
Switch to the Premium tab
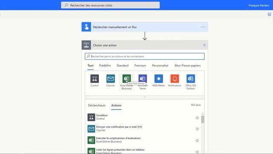coord(140,65)
